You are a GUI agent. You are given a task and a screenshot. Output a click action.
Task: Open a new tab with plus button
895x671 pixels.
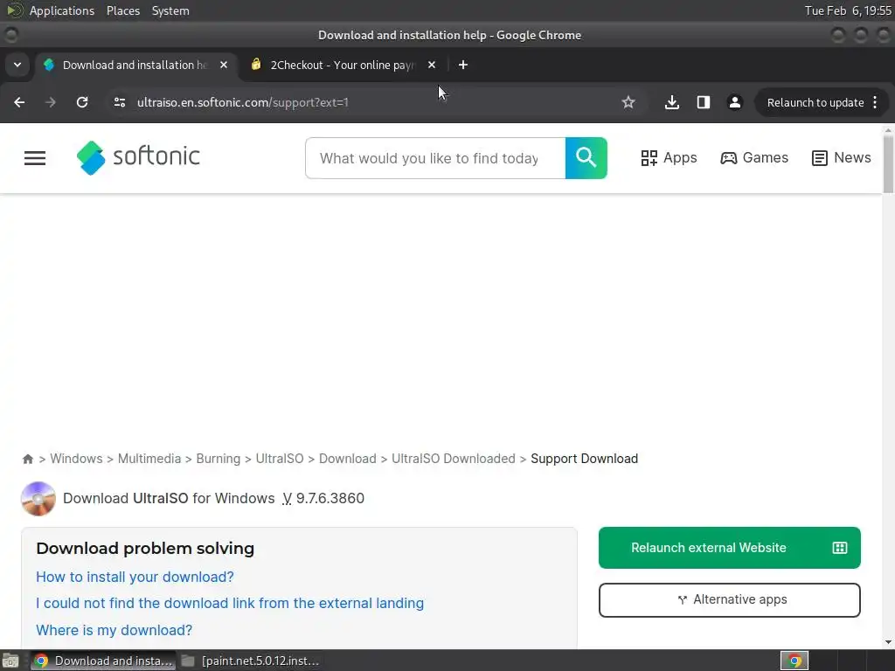click(463, 65)
